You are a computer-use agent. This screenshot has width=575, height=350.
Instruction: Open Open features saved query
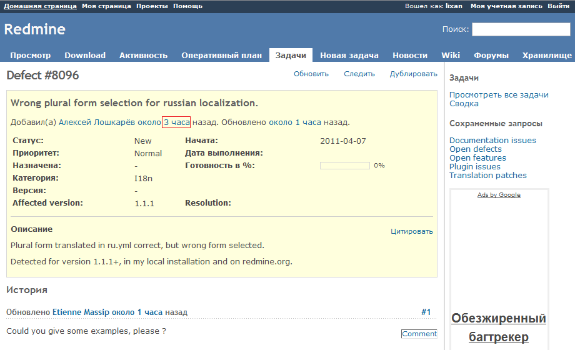[x=477, y=157]
